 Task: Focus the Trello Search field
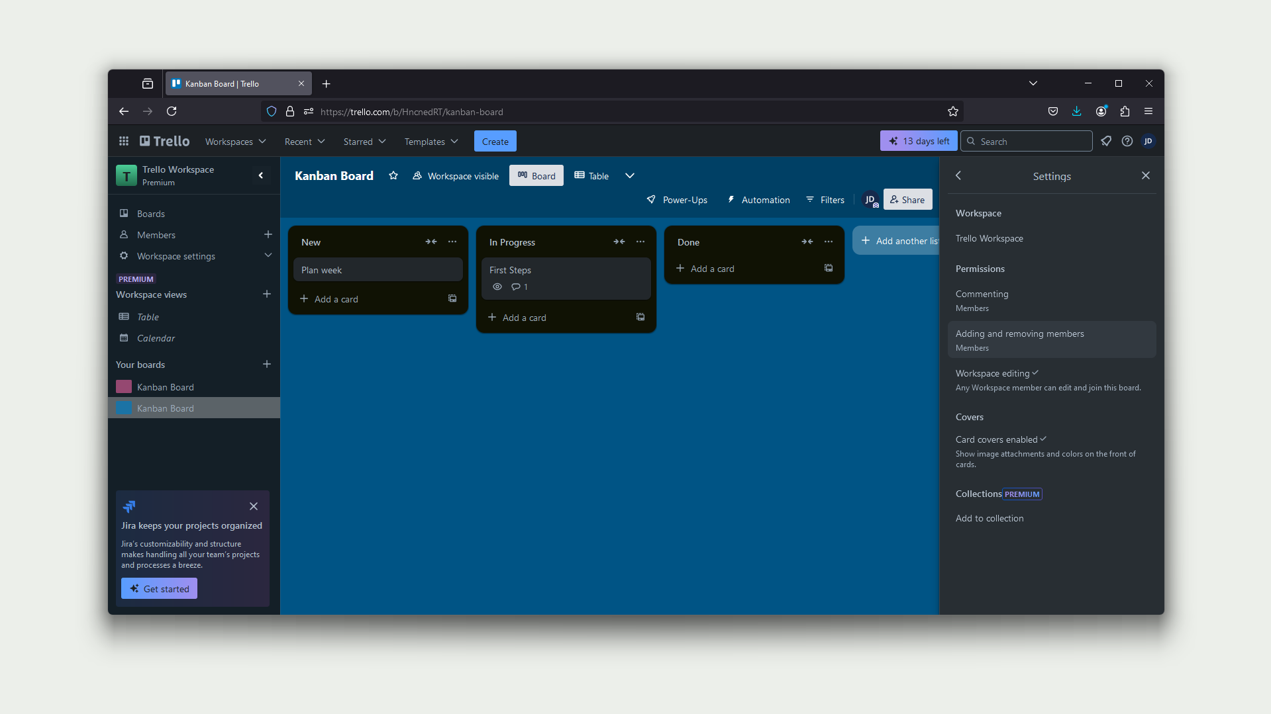[1026, 141]
